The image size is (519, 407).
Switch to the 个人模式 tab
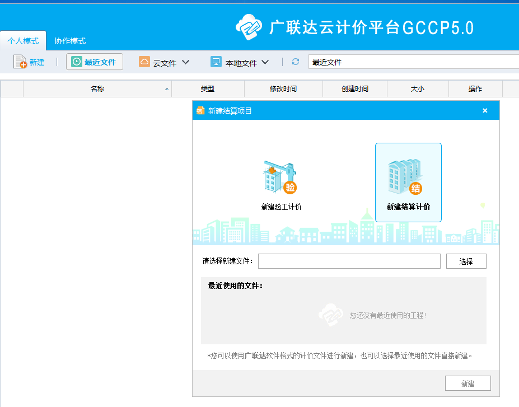pos(23,41)
